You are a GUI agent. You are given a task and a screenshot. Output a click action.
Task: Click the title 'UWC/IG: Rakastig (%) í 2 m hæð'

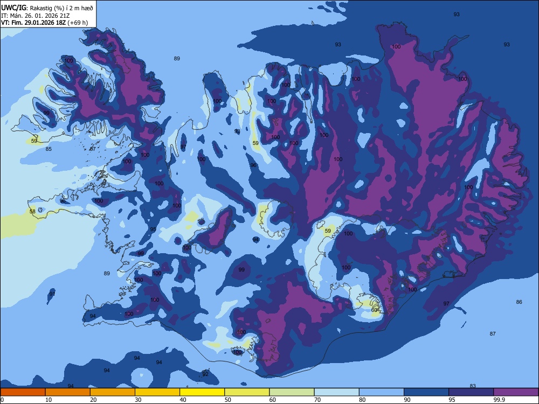(x=47, y=8)
